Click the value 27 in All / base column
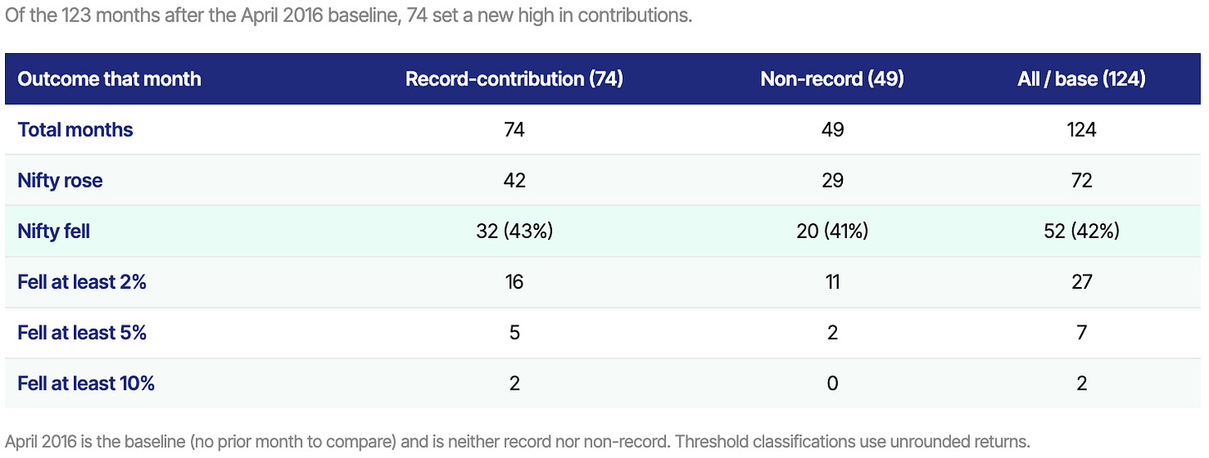Viewport: 1209px width, 458px height. pos(1081,281)
